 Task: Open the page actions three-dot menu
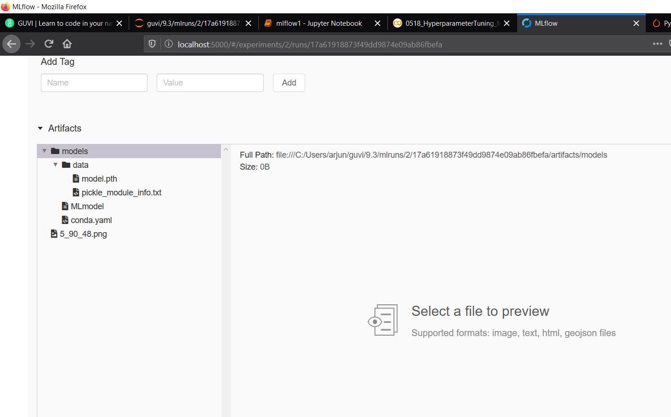click(657, 44)
